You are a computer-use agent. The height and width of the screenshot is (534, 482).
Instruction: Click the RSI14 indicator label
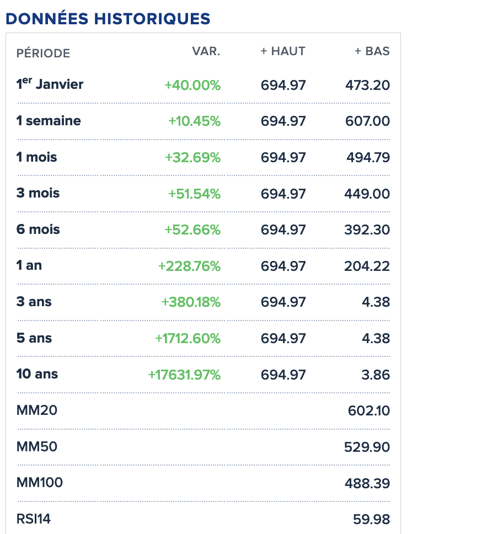(x=34, y=519)
